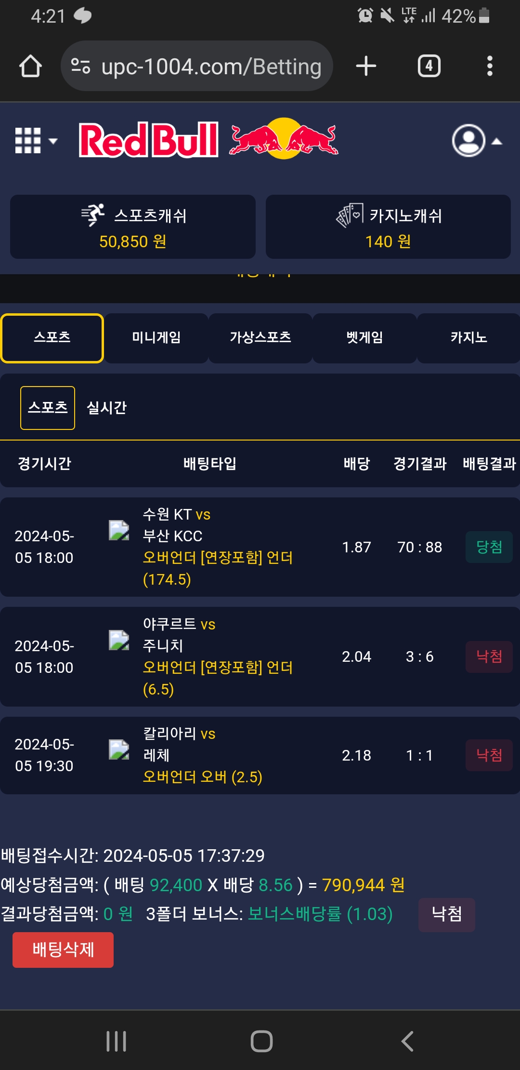
Task: Switch to the 가상스포츠 tab
Action: coord(260,338)
